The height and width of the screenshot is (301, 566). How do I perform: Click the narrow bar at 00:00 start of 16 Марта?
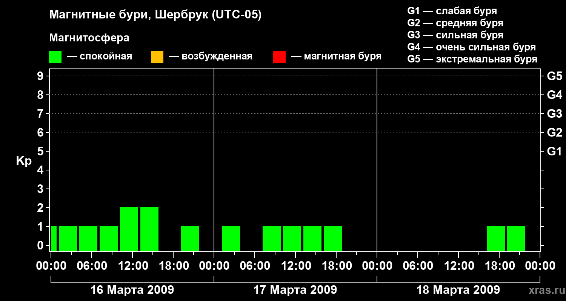(54, 239)
